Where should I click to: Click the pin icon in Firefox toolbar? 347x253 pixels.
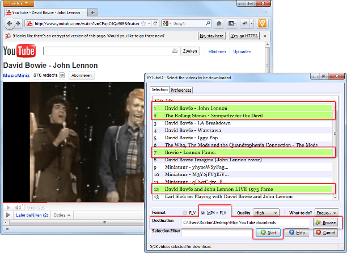(245, 23)
